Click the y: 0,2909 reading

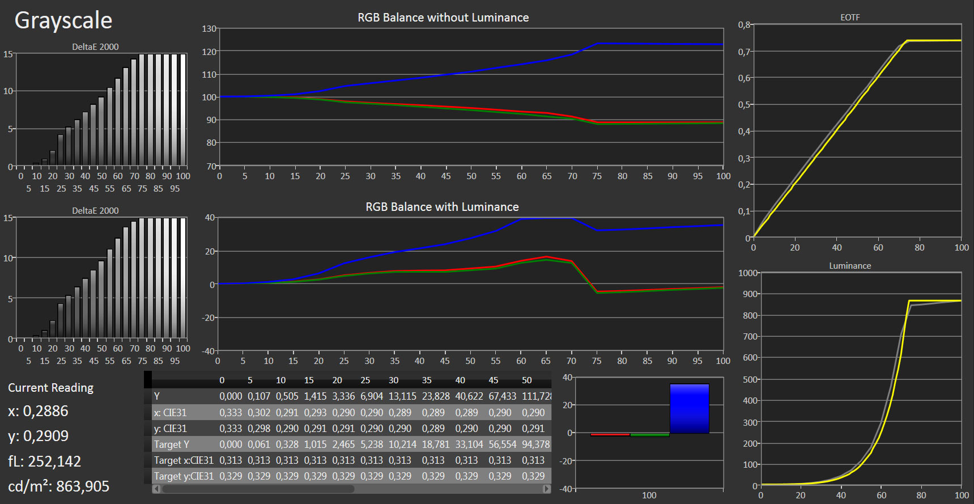(x=38, y=436)
